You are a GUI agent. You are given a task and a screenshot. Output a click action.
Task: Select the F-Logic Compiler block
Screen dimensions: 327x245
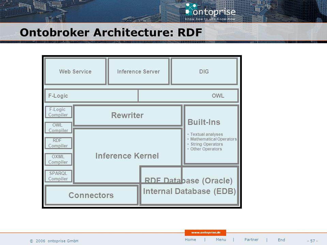(58, 112)
